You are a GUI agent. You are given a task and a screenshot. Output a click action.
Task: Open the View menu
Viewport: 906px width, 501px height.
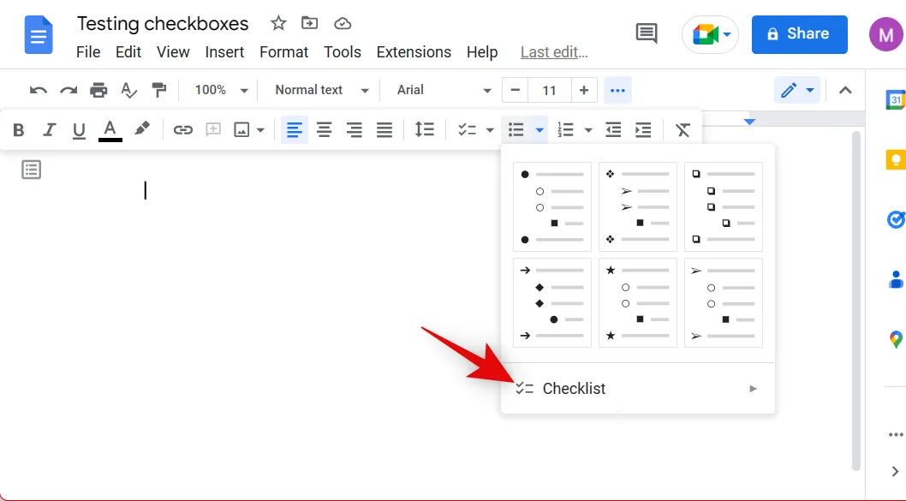point(173,52)
